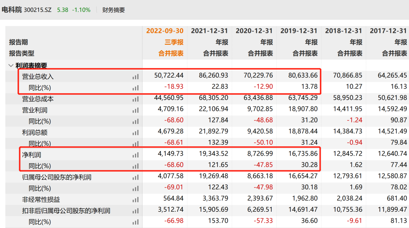Viewport: 409px width, 228px height.
Task: Click chart icon beside 营业总收入 row
Action: (x=136, y=77)
